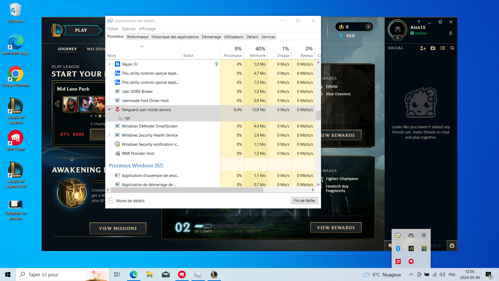Open Historique des applications tab
This screenshot has width=499, height=281.
[x=175, y=37]
